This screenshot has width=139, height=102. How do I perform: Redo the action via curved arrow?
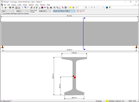tap(28, 7)
